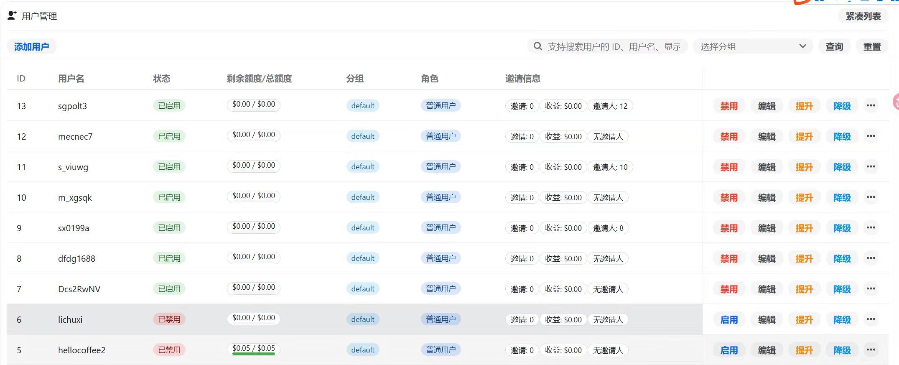Enable the disabled user lichuxi
The height and width of the screenshot is (365, 899).
729,320
